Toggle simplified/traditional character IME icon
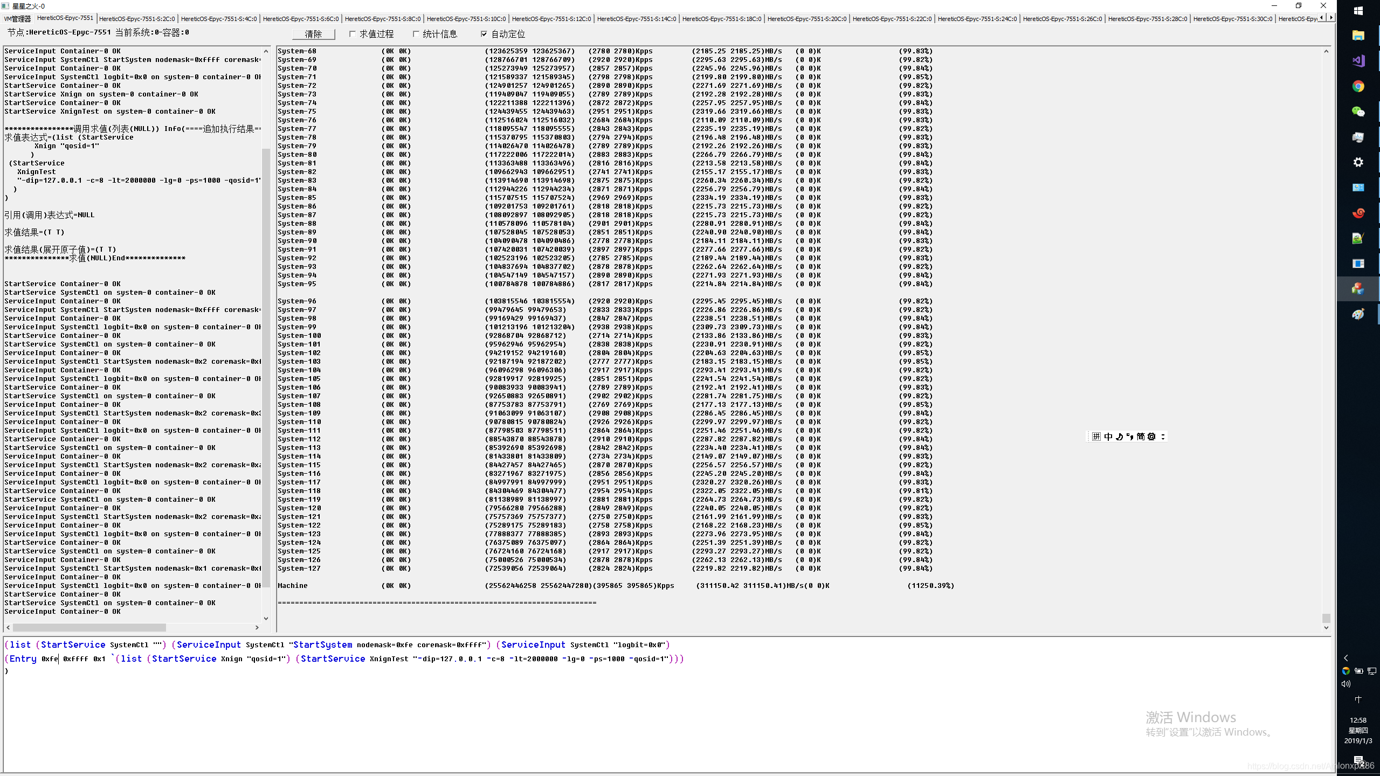 pyautogui.click(x=1141, y=436)
